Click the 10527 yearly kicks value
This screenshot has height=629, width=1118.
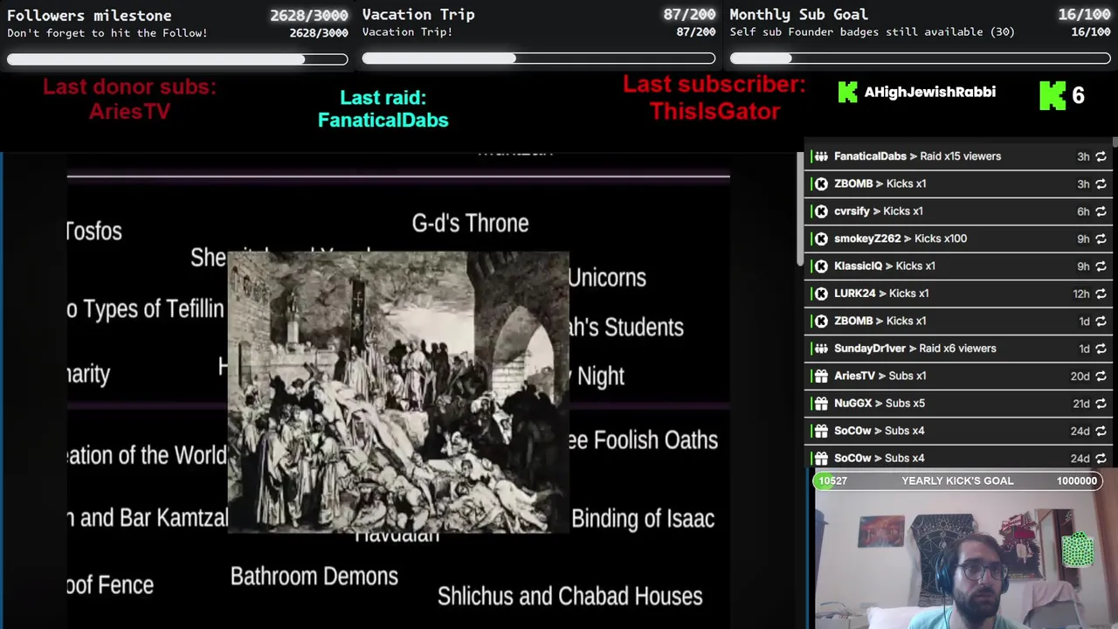tap(832, 480)
